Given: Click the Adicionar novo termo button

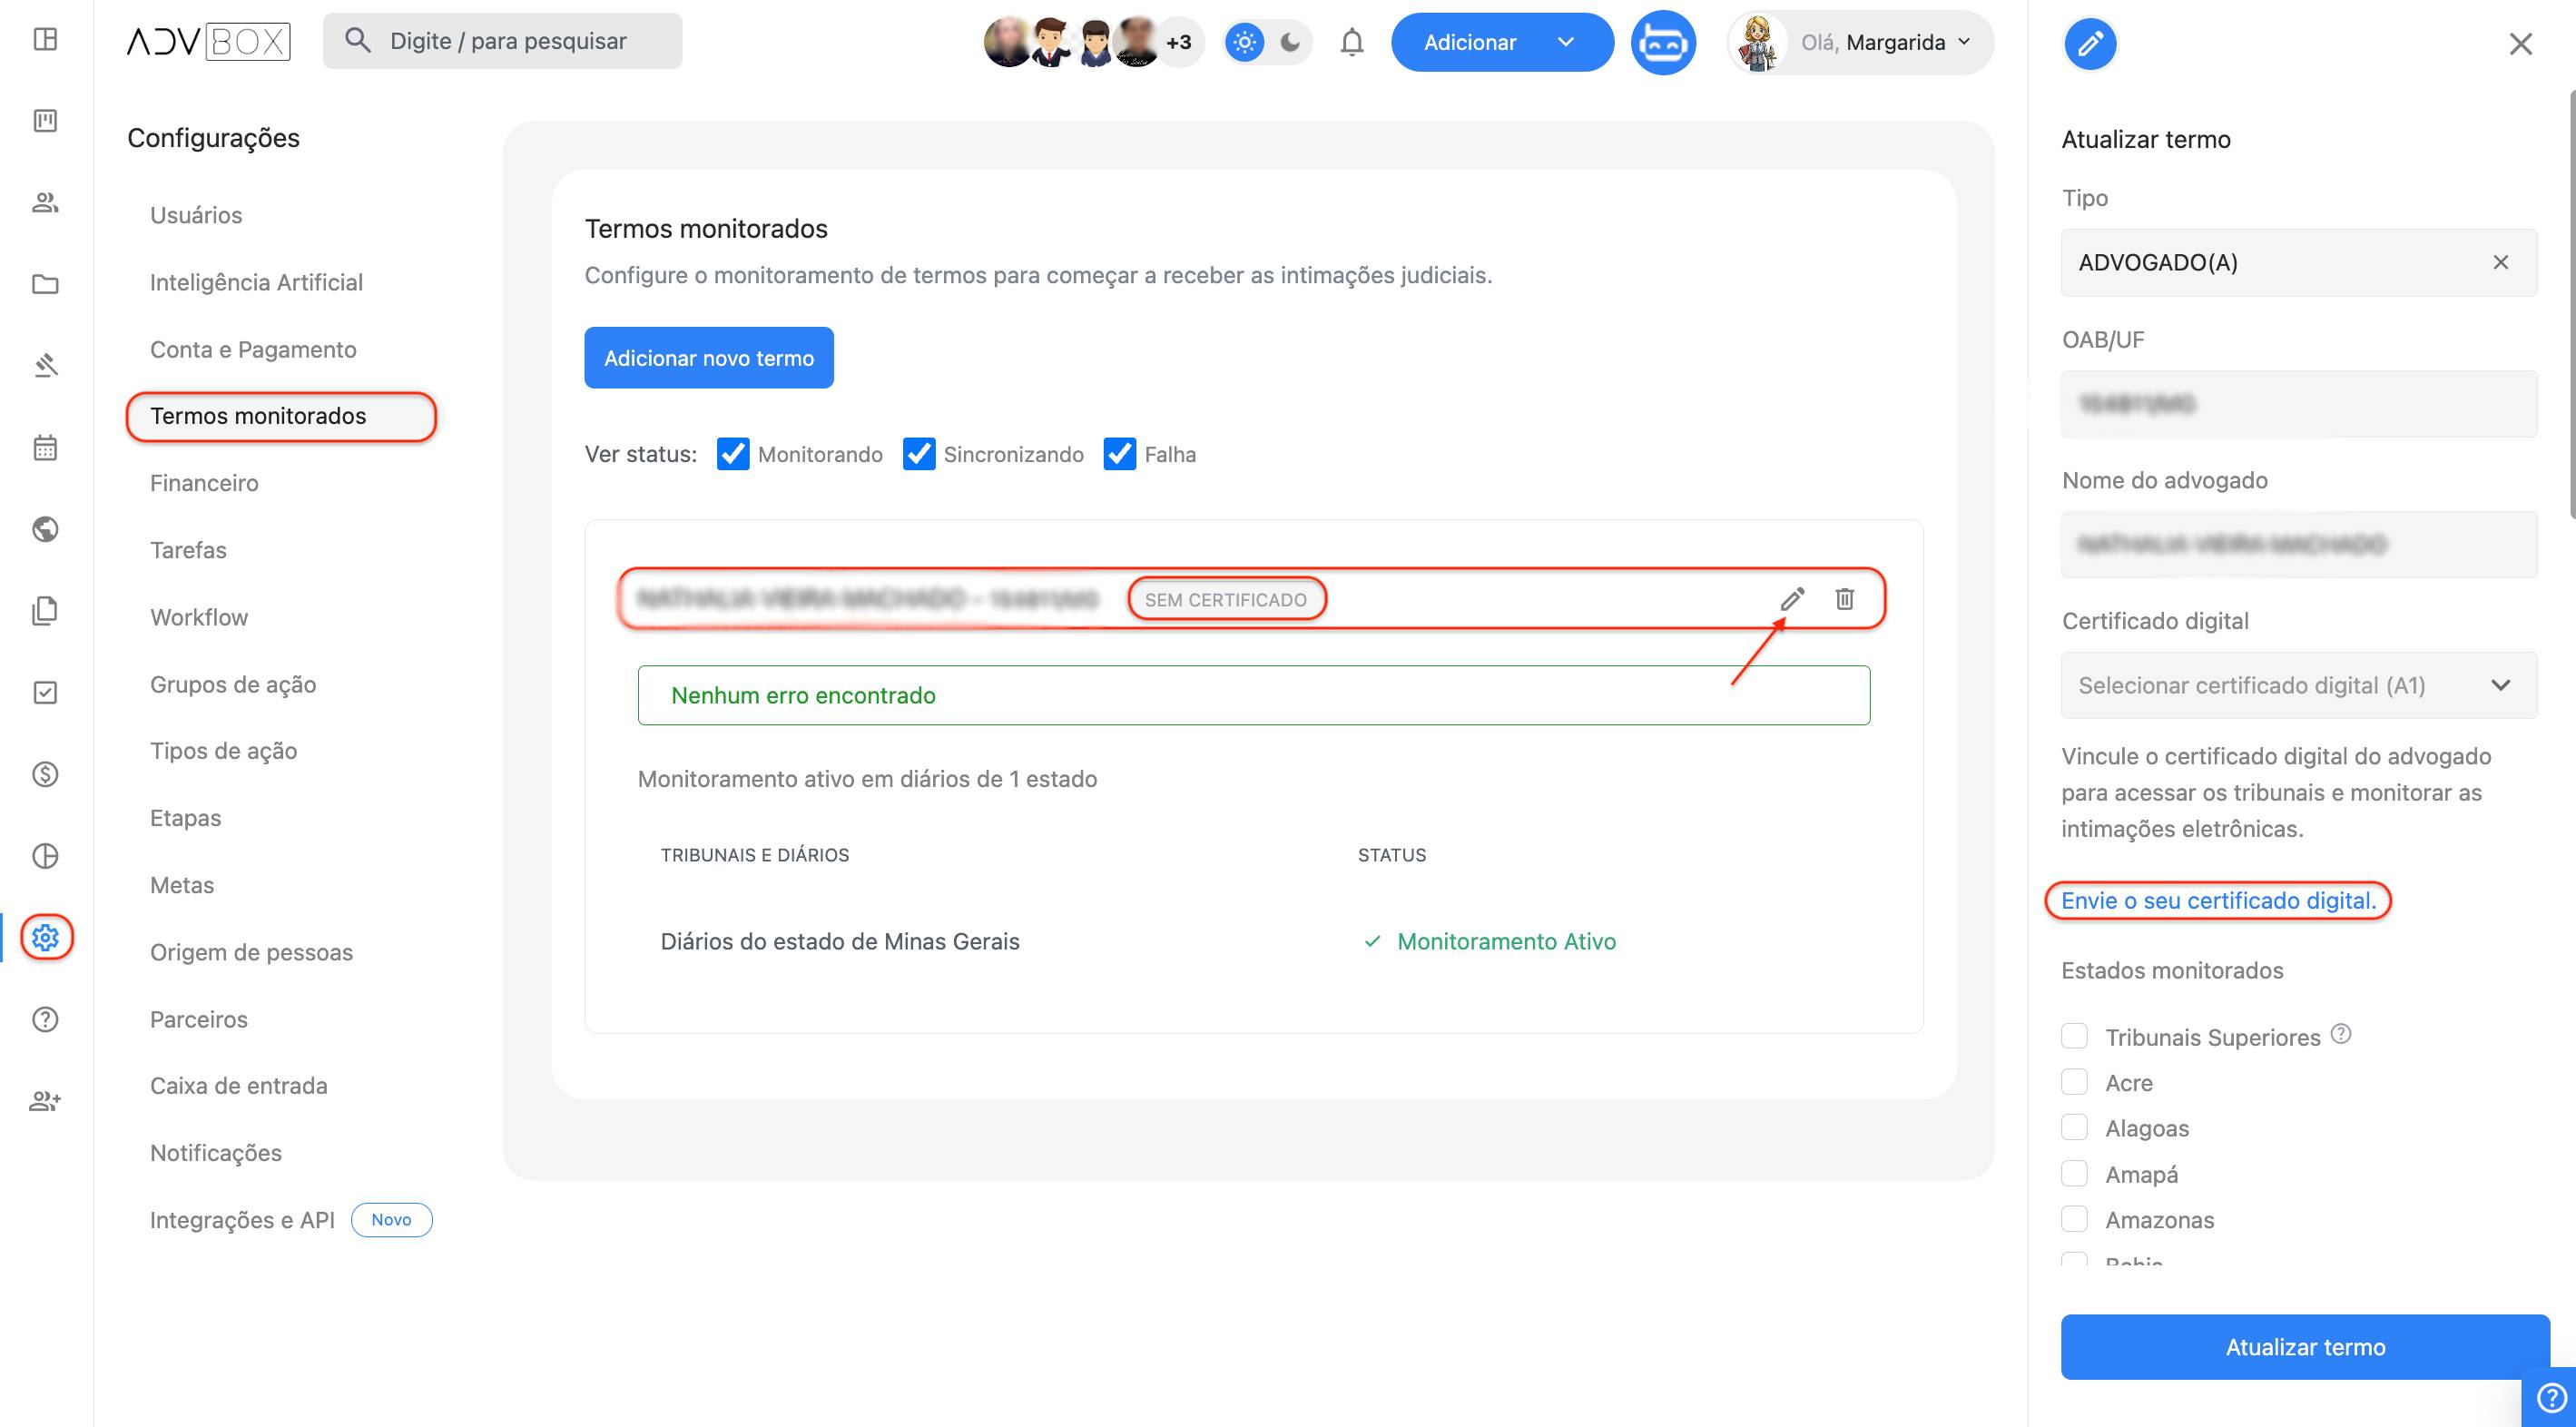Looking at the screenshot, I should [709, 358].
